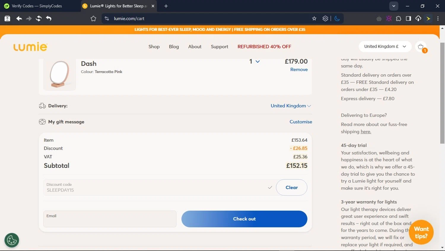Click the cloud upload toolbar icon

click(x=418, y=18)
